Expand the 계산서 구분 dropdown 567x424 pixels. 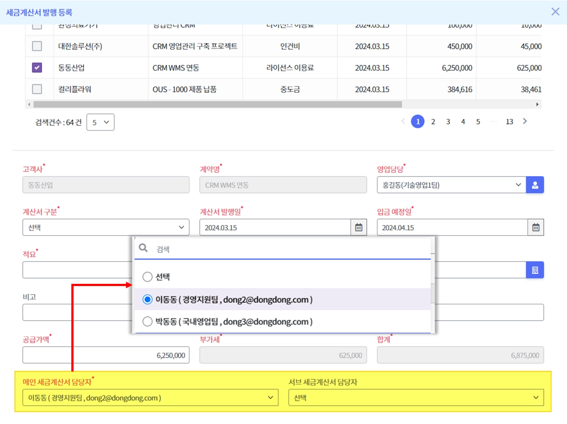[106, 227]
